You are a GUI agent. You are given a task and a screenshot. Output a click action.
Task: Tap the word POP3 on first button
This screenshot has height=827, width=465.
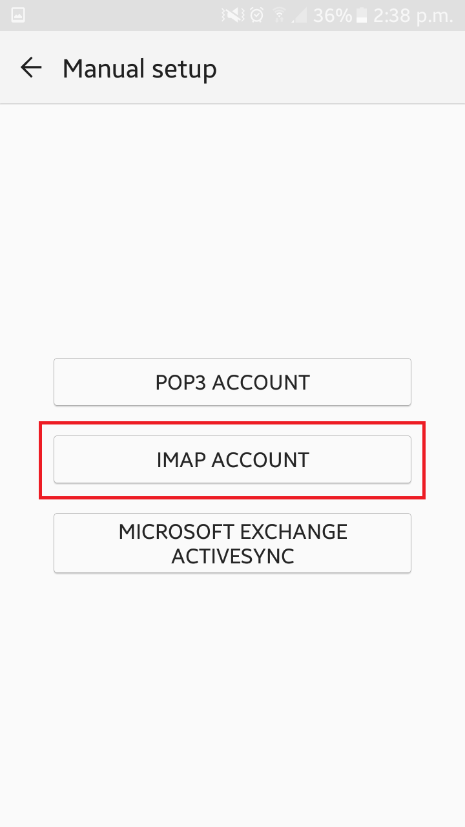181,382
